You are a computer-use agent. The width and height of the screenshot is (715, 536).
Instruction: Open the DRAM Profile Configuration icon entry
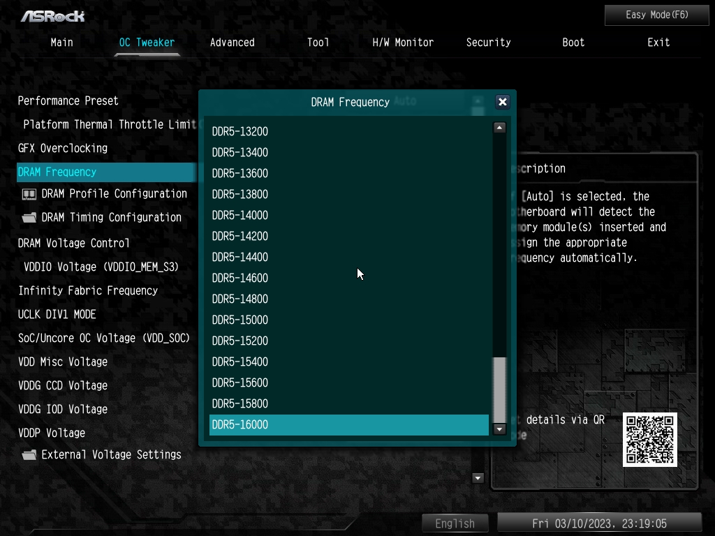[x=29, y=194]
